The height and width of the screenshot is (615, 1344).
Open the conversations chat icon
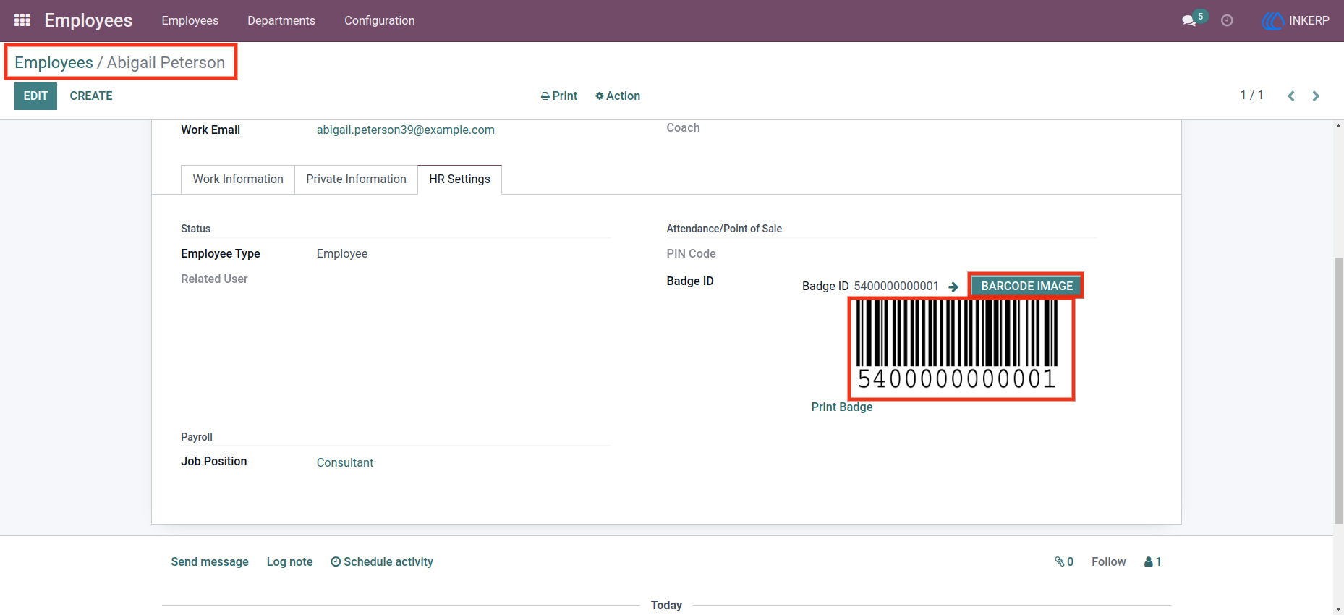(x=1188, y=20)
